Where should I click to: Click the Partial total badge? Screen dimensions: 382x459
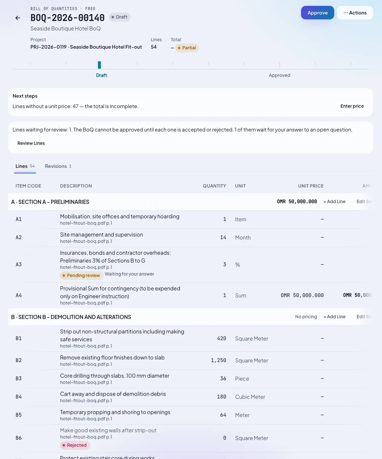(187, 48)
